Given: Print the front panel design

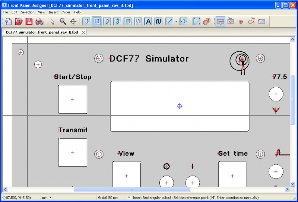Looking at the screenshot, I should [39, 21].
